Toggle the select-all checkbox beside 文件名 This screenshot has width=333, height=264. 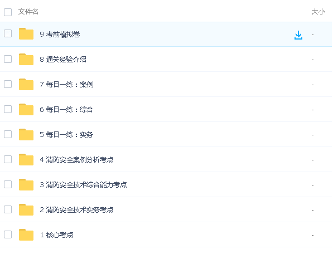click(8, 12)
